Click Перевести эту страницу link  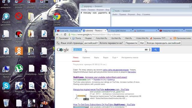coord(104,79)
